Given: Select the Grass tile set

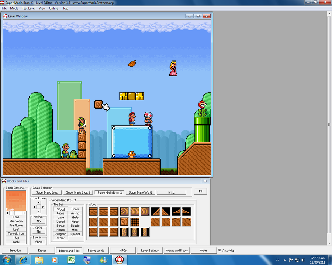Looking at the screenshot, I should pyautogui.click(x=60, y=213).
